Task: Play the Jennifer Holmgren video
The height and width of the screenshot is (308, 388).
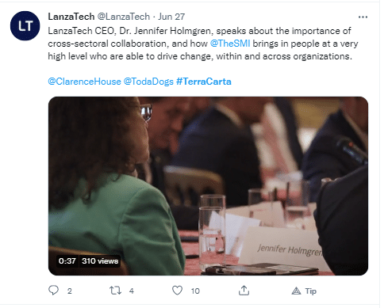Action: coord(208,186)
